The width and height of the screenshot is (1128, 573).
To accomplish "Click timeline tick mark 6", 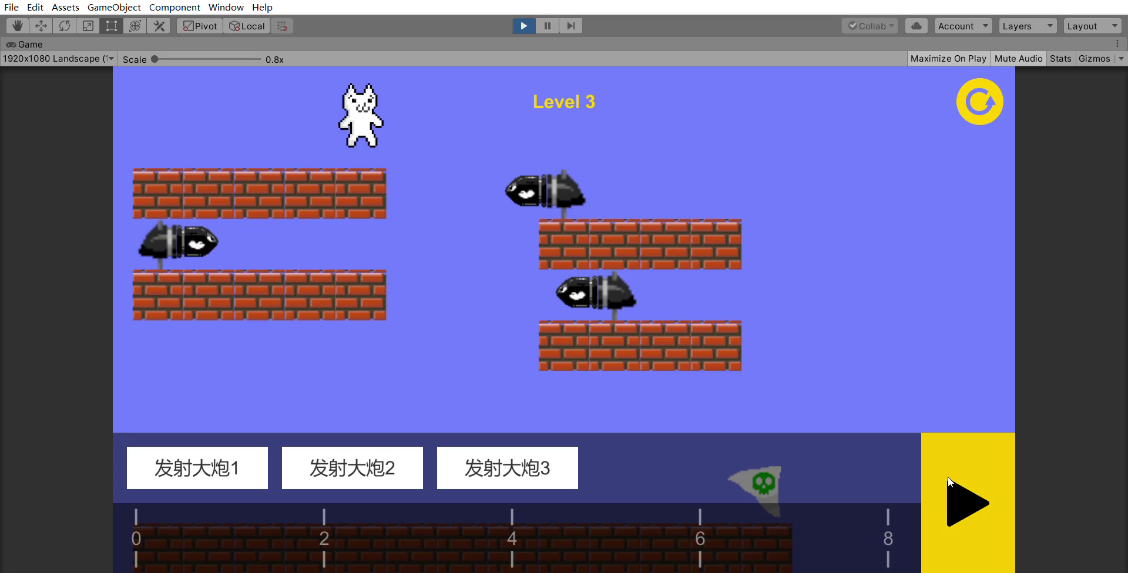I will coord(700,538).
